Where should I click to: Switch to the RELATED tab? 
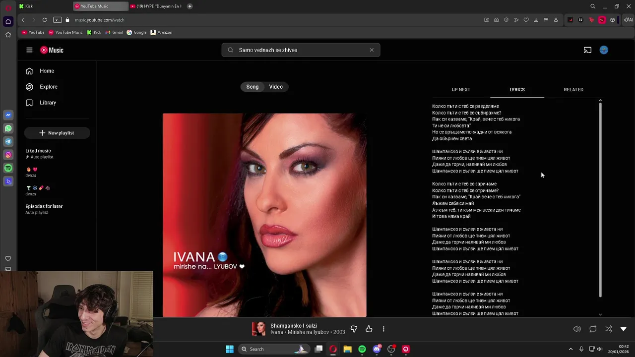573,90
